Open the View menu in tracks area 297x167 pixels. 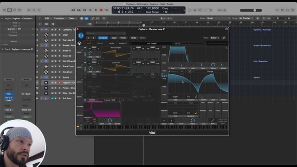[72, 19]
